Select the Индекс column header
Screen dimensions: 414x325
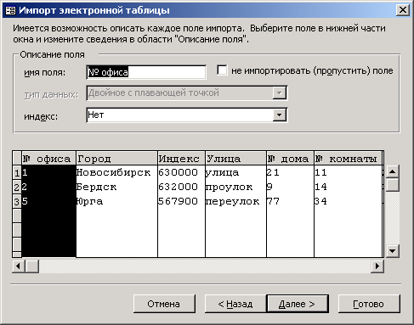click(181, 159)
